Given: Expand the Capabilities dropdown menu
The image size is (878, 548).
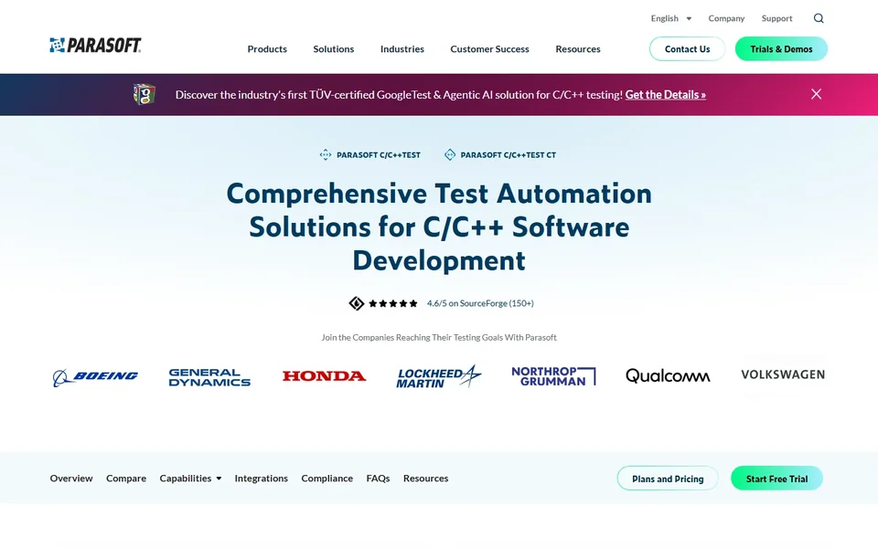Looking at the screenshot, I should 190,479.
